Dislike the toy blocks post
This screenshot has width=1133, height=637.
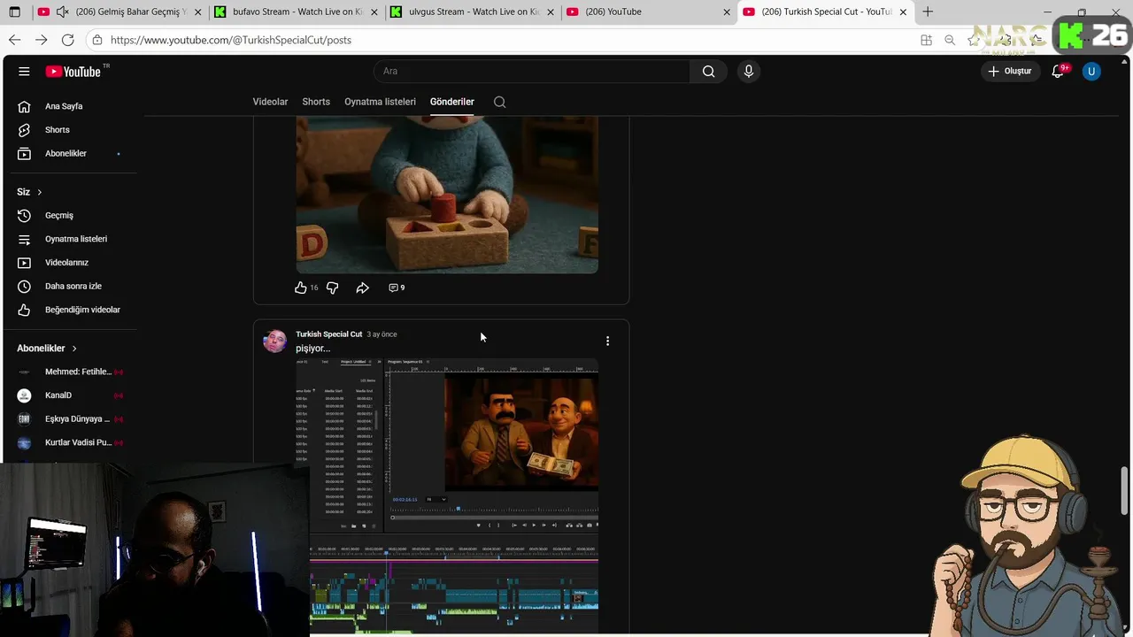[332, 288]
